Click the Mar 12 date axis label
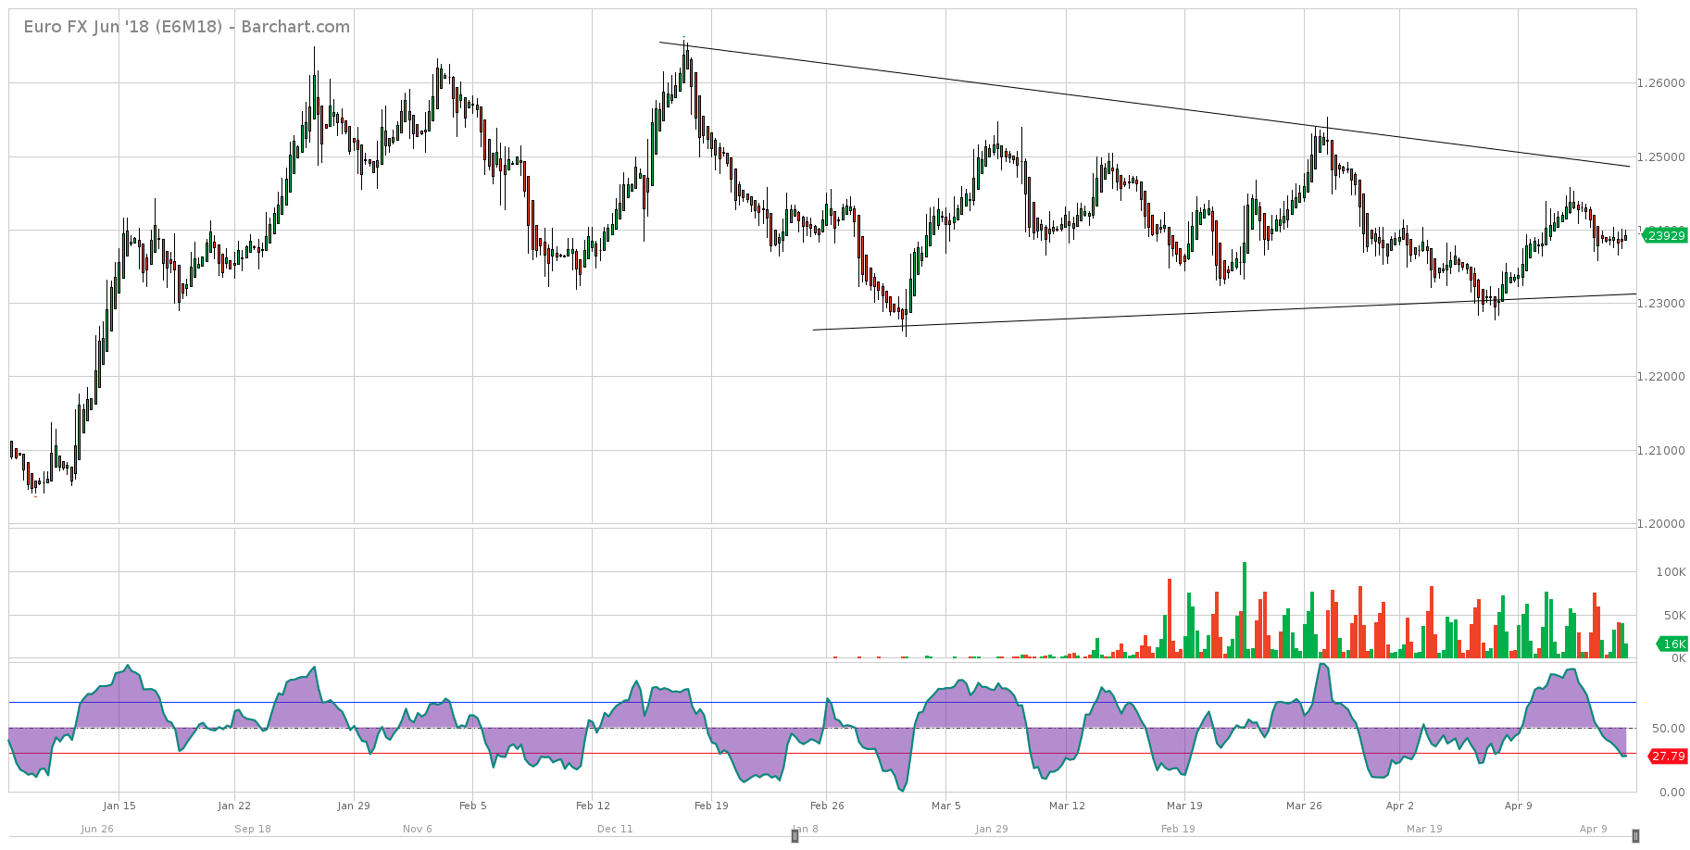 (x=1067, y=806)
